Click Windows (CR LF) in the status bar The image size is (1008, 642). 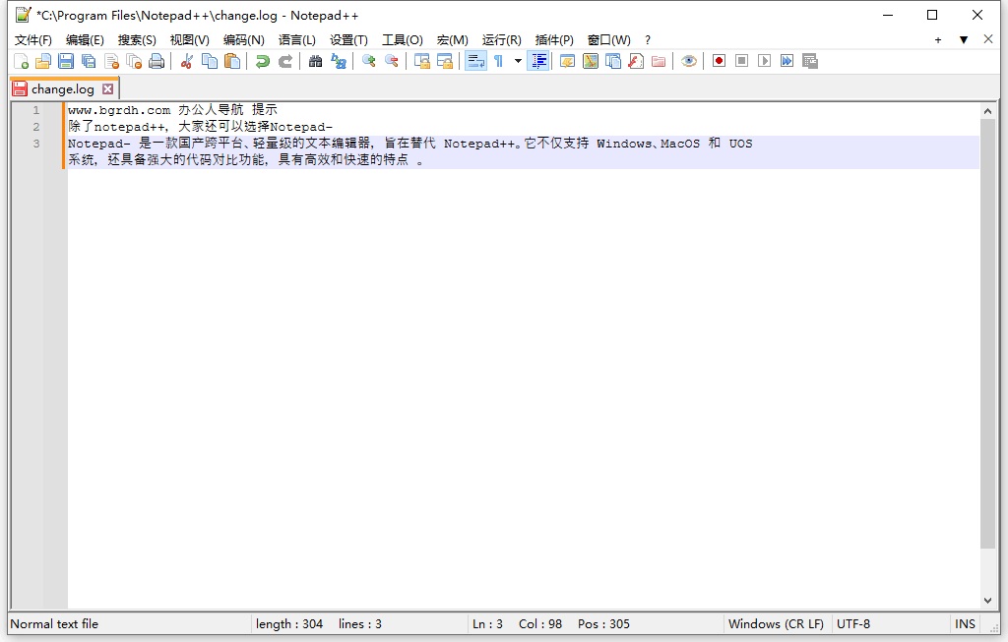click(777, 623)
